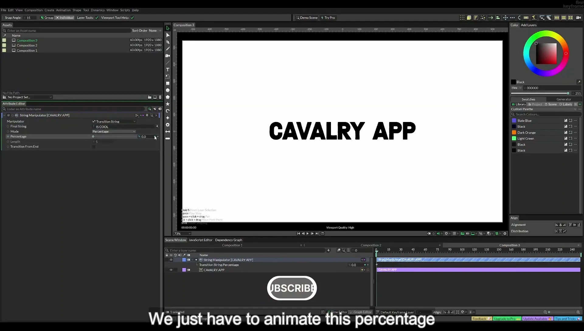Open the Dynamics menu
This screenshot has height=331, width=584.
[98, 10]
